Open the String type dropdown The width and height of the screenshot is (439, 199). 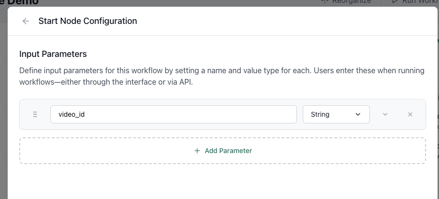pos(336,114)
